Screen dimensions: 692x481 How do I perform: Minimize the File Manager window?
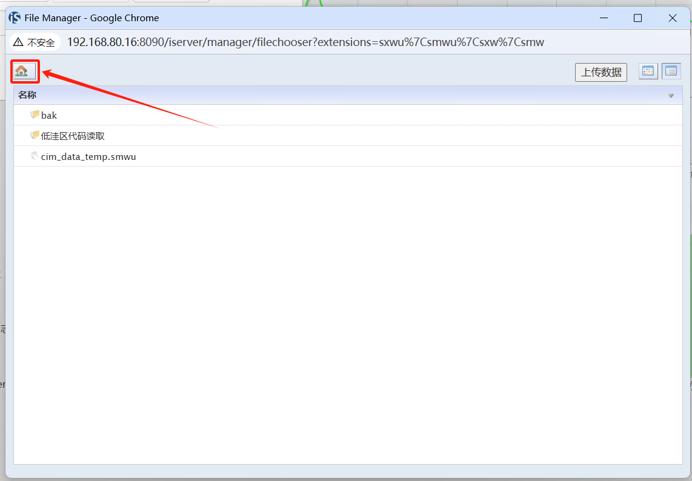click(603, 18)
